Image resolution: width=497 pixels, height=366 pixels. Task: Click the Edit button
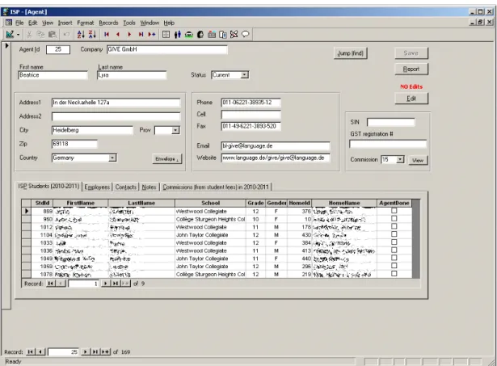point(411,99)
